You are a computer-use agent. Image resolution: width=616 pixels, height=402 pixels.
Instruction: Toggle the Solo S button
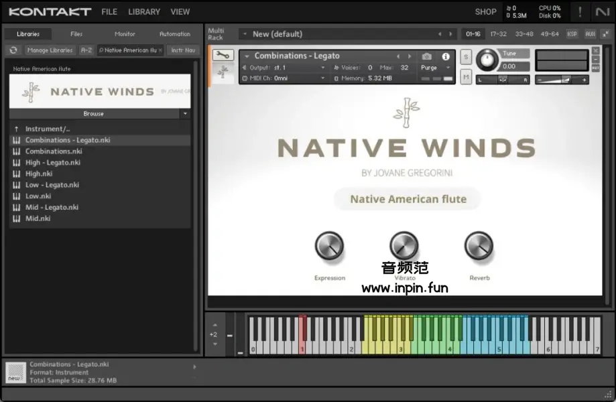click(466, 58)
